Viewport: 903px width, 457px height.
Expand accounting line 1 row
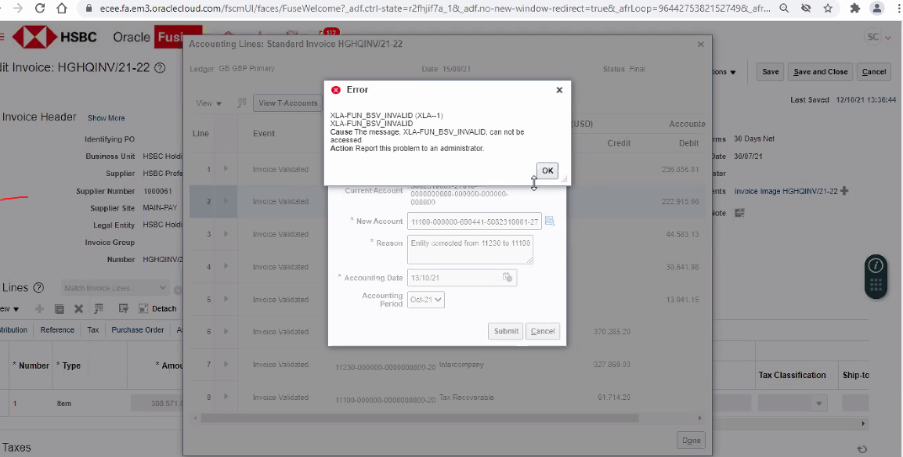(x=226, y=169)
